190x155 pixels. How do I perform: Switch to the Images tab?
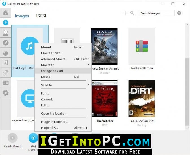[x=22, y=16]
